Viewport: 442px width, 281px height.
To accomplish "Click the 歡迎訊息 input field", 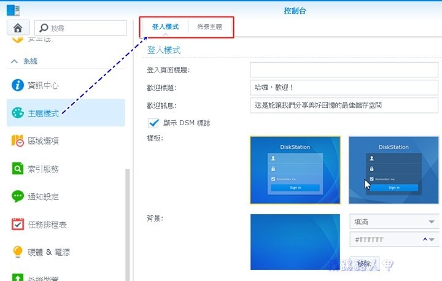I will coord(344,105).
